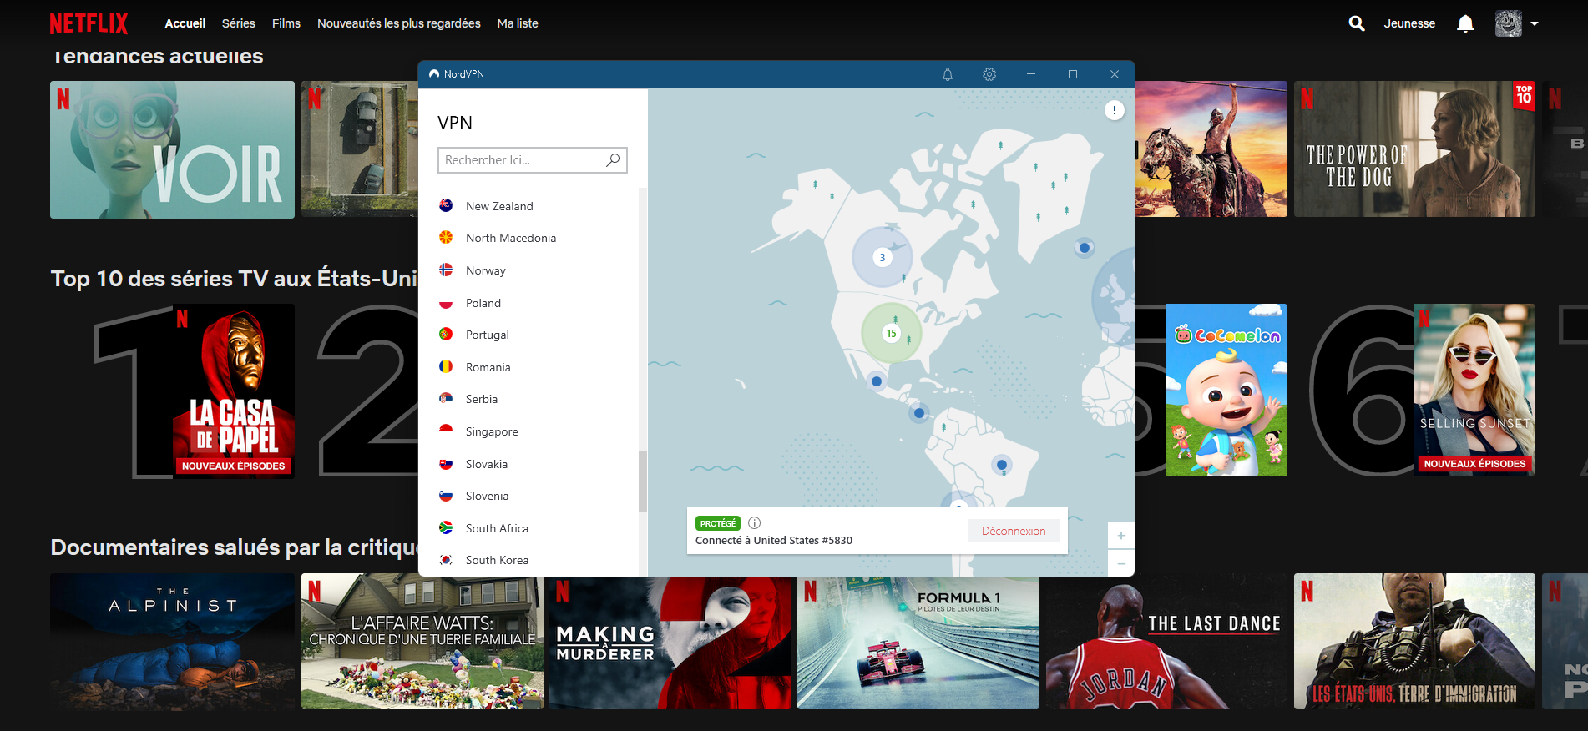Click the Mexico server dot on map
The height and width of the screenshot is (731, 1588).
click(x=876, y=381)
